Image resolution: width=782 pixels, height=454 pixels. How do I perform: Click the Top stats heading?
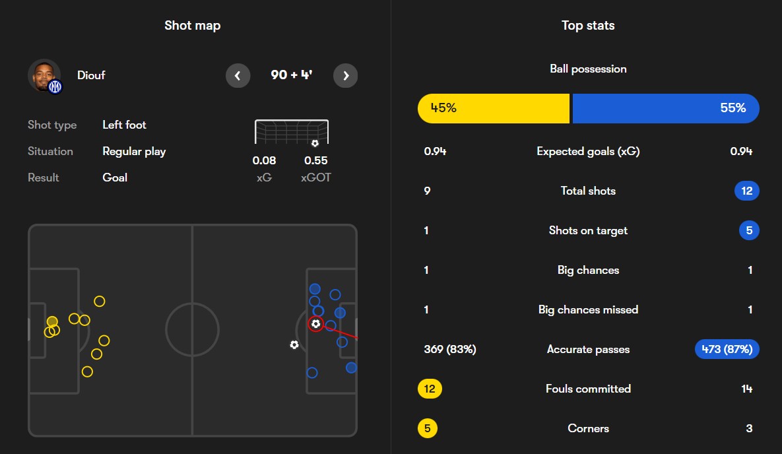tap(588, 26)
